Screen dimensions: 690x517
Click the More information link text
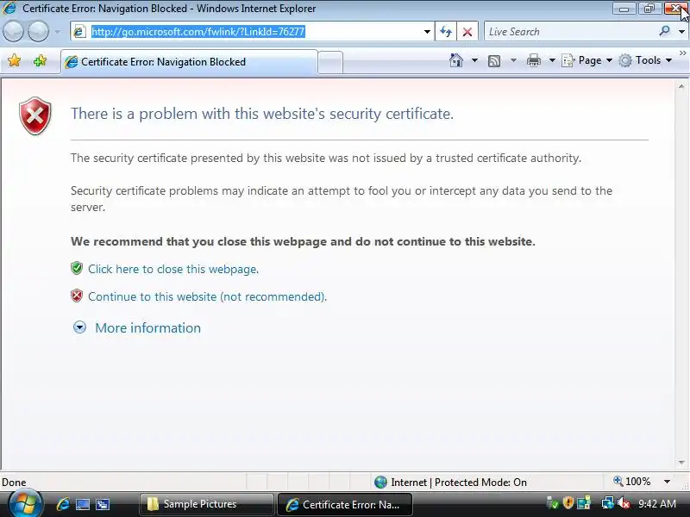[147, 328]
